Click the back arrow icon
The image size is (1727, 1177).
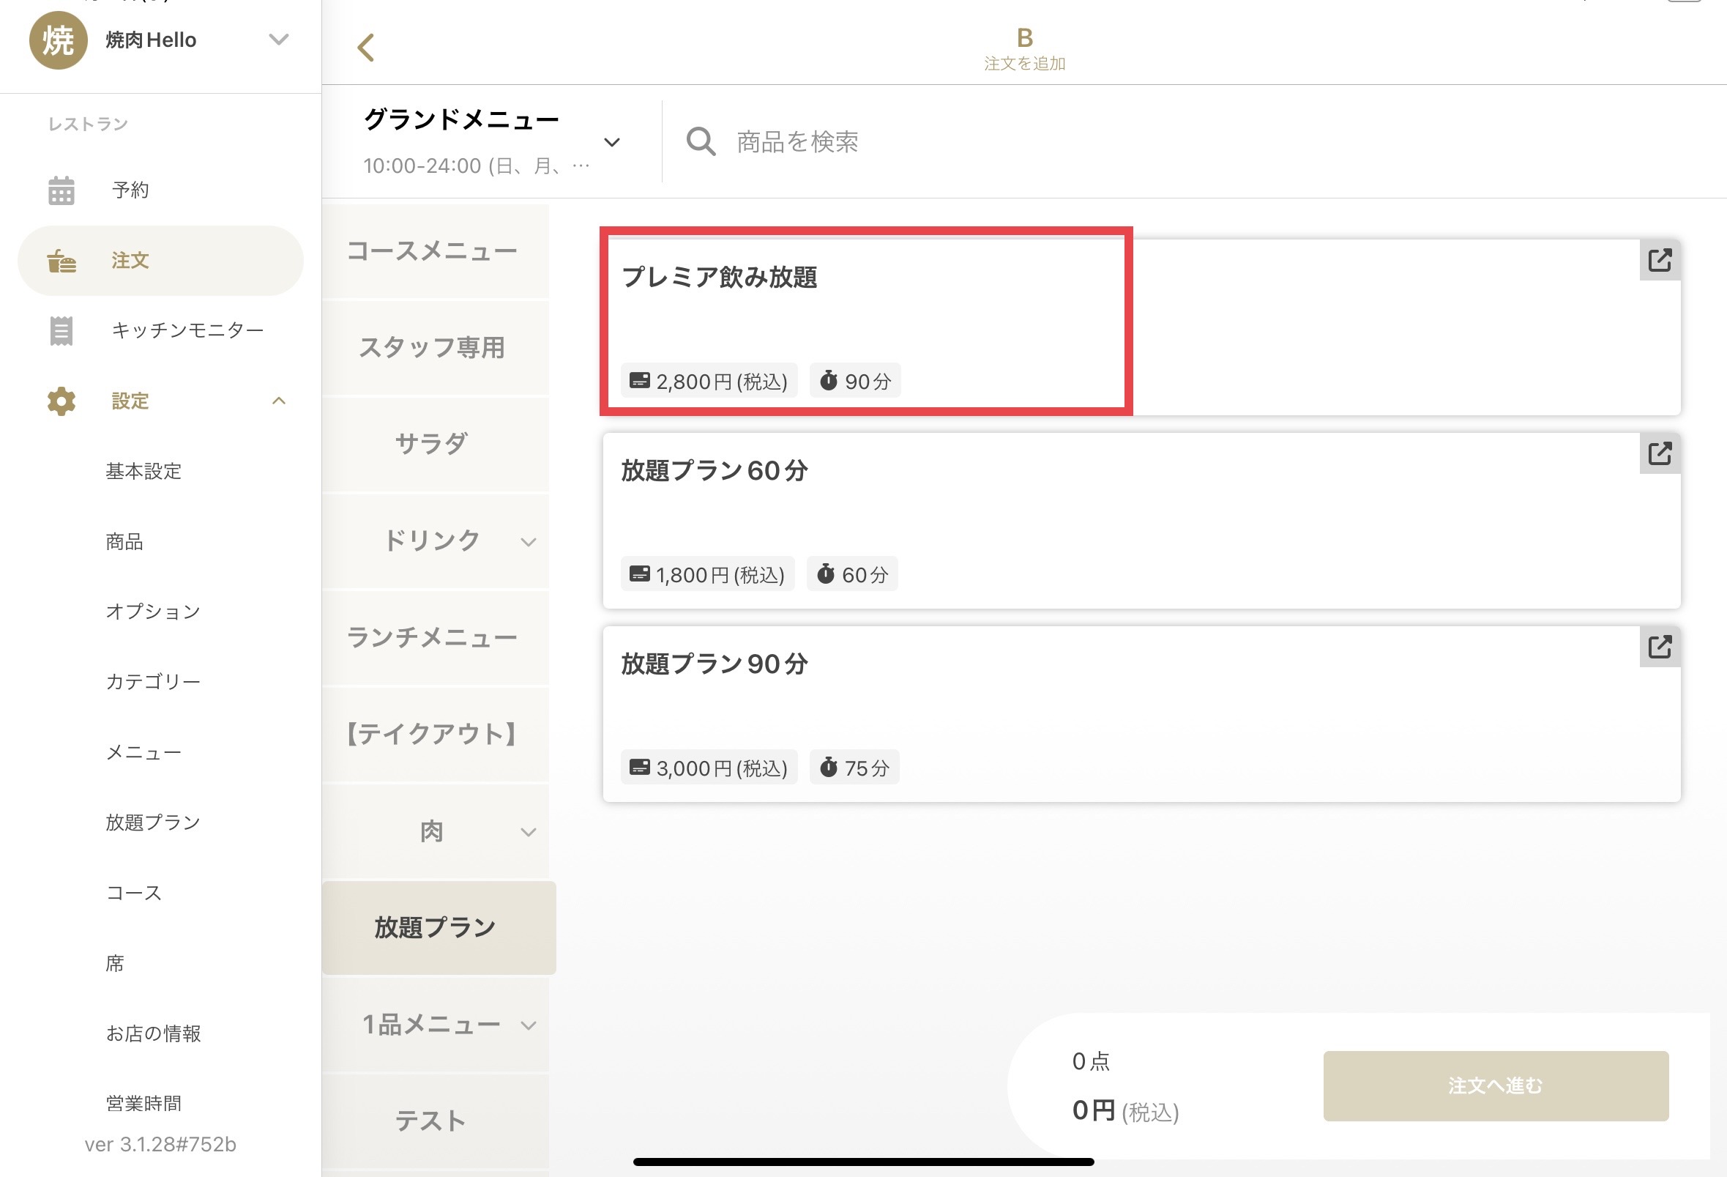365,48
